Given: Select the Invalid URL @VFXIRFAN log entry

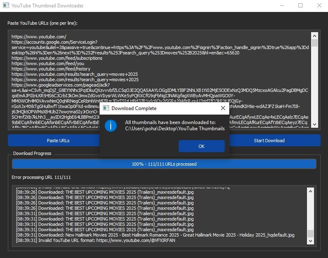Looking at the screenshot, I should point(95,241).
